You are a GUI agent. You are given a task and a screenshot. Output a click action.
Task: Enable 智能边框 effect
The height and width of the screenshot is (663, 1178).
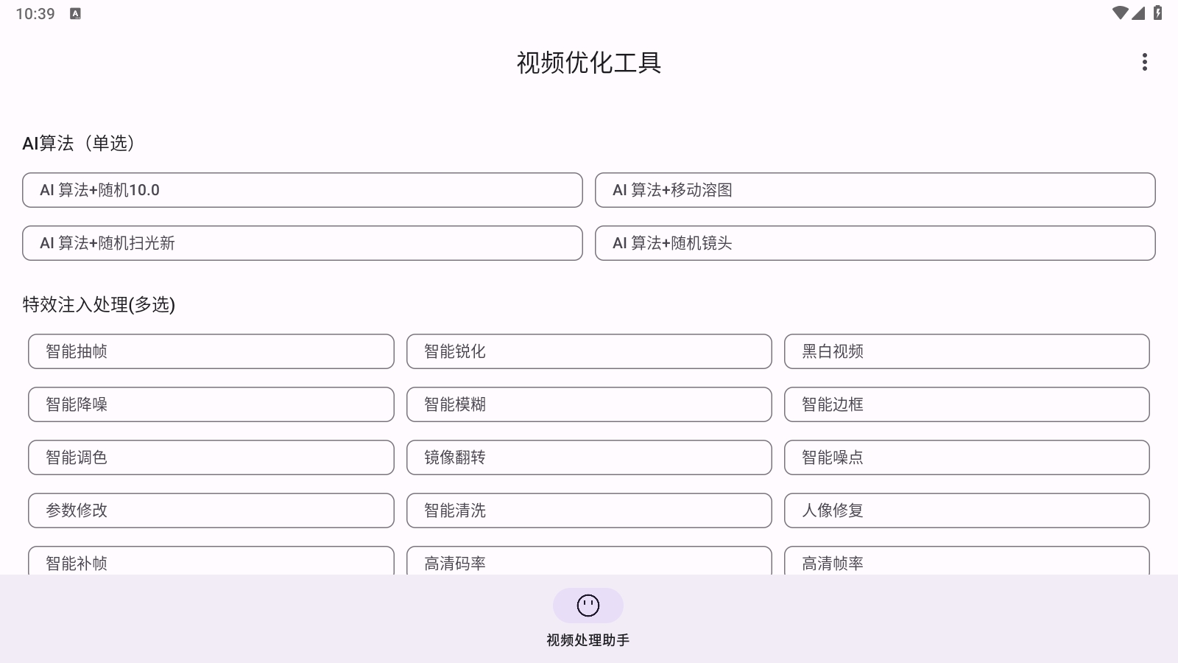click(967, 404)
